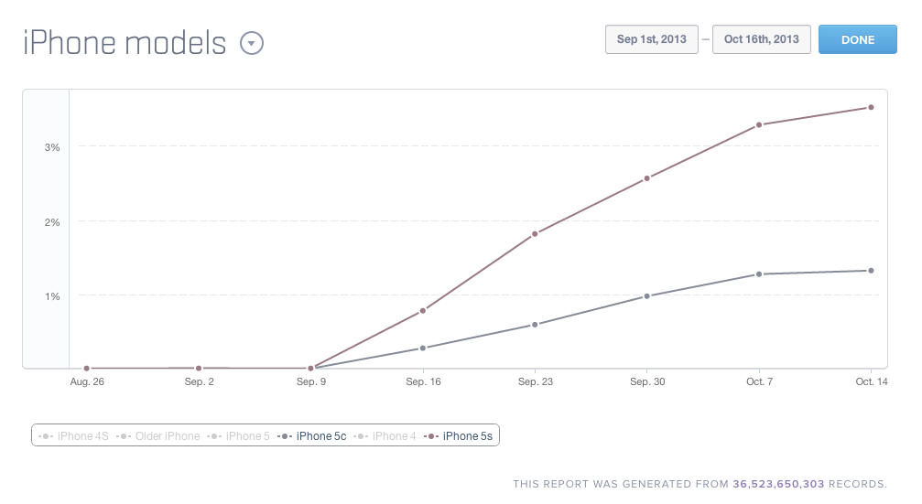The image size is (922, 504).
Task: Click the iPhone 5s point at Sep. 16
Action: tap(423, 311)
